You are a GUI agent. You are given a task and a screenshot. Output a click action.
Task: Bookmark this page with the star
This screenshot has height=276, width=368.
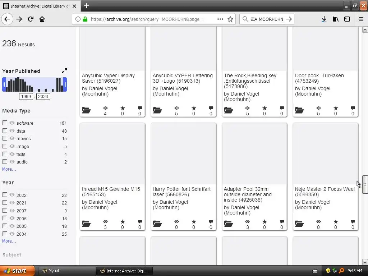(230, 19)
